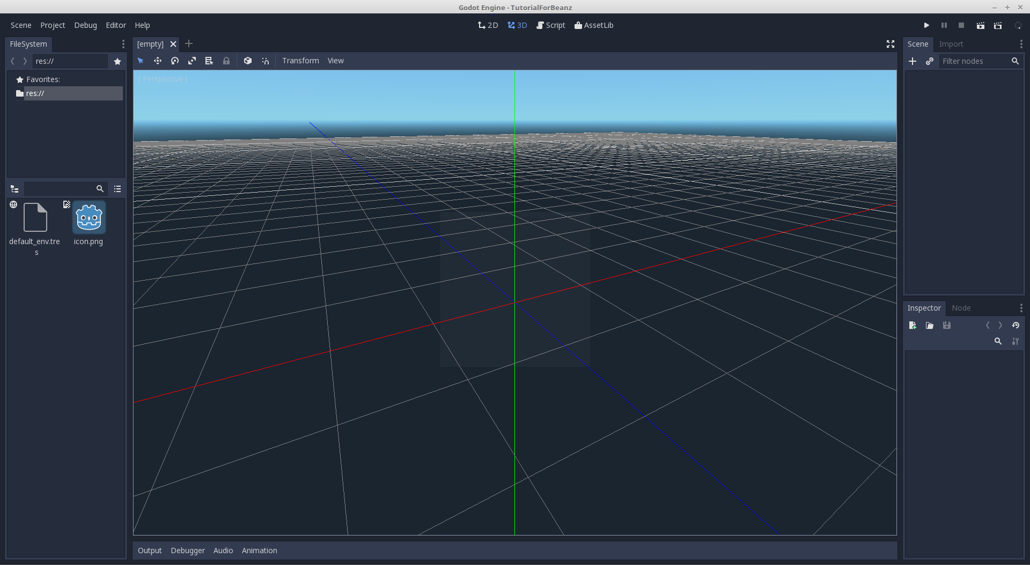Toggle FileSystem split tree view

pos(14,189)
